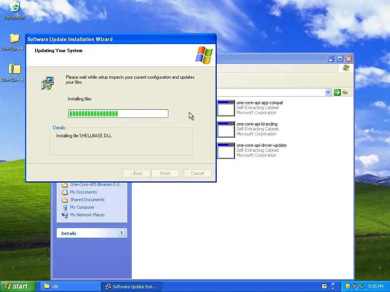Viewport: 390px width, 292px height.
Task: Click the Installing files progress bar
Action: click(118, 113)
